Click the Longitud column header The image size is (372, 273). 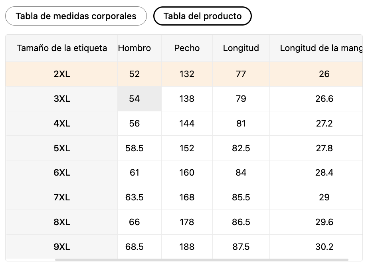(x=241, y=48)
